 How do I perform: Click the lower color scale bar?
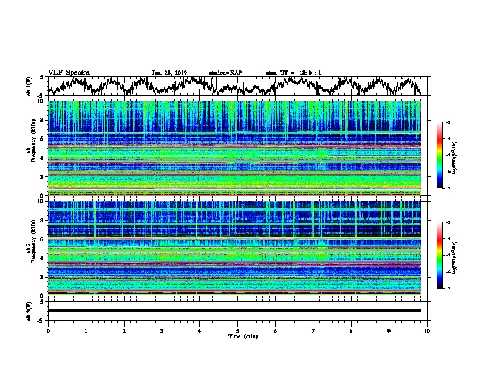tap(439, 255)
